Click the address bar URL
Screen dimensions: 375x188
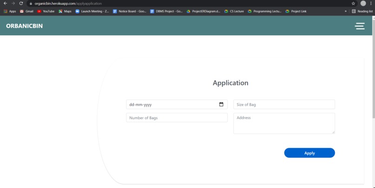pos(68,4)
